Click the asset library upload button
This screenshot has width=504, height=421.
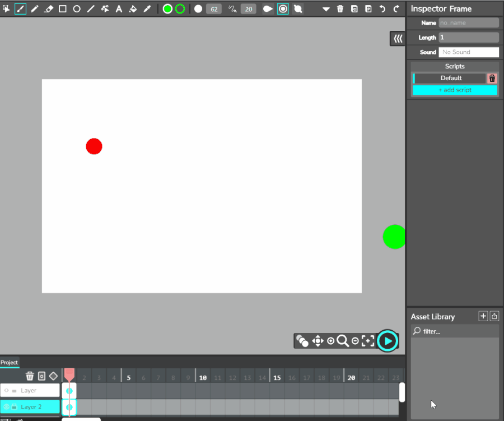[x=494, y=316]
